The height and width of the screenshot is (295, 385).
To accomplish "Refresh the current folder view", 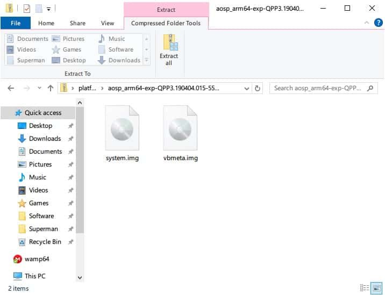I will (258, 88).
